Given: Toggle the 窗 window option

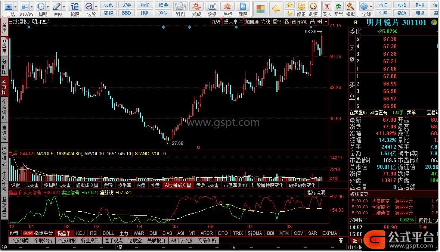Looking at the screenshot, I should pos(294,22).
